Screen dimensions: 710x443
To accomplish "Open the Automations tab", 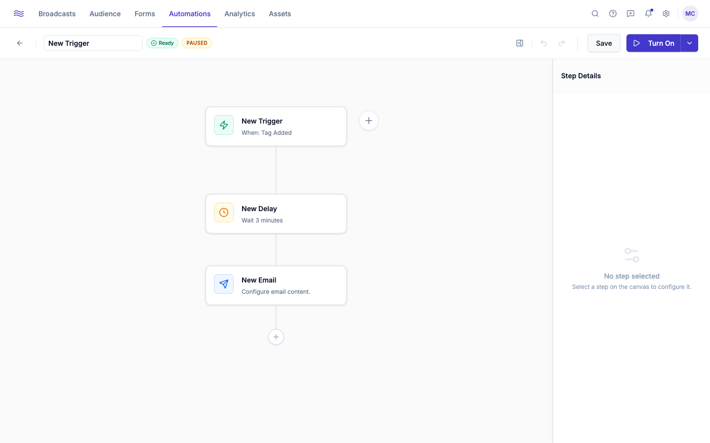I will tap(190, 14).
